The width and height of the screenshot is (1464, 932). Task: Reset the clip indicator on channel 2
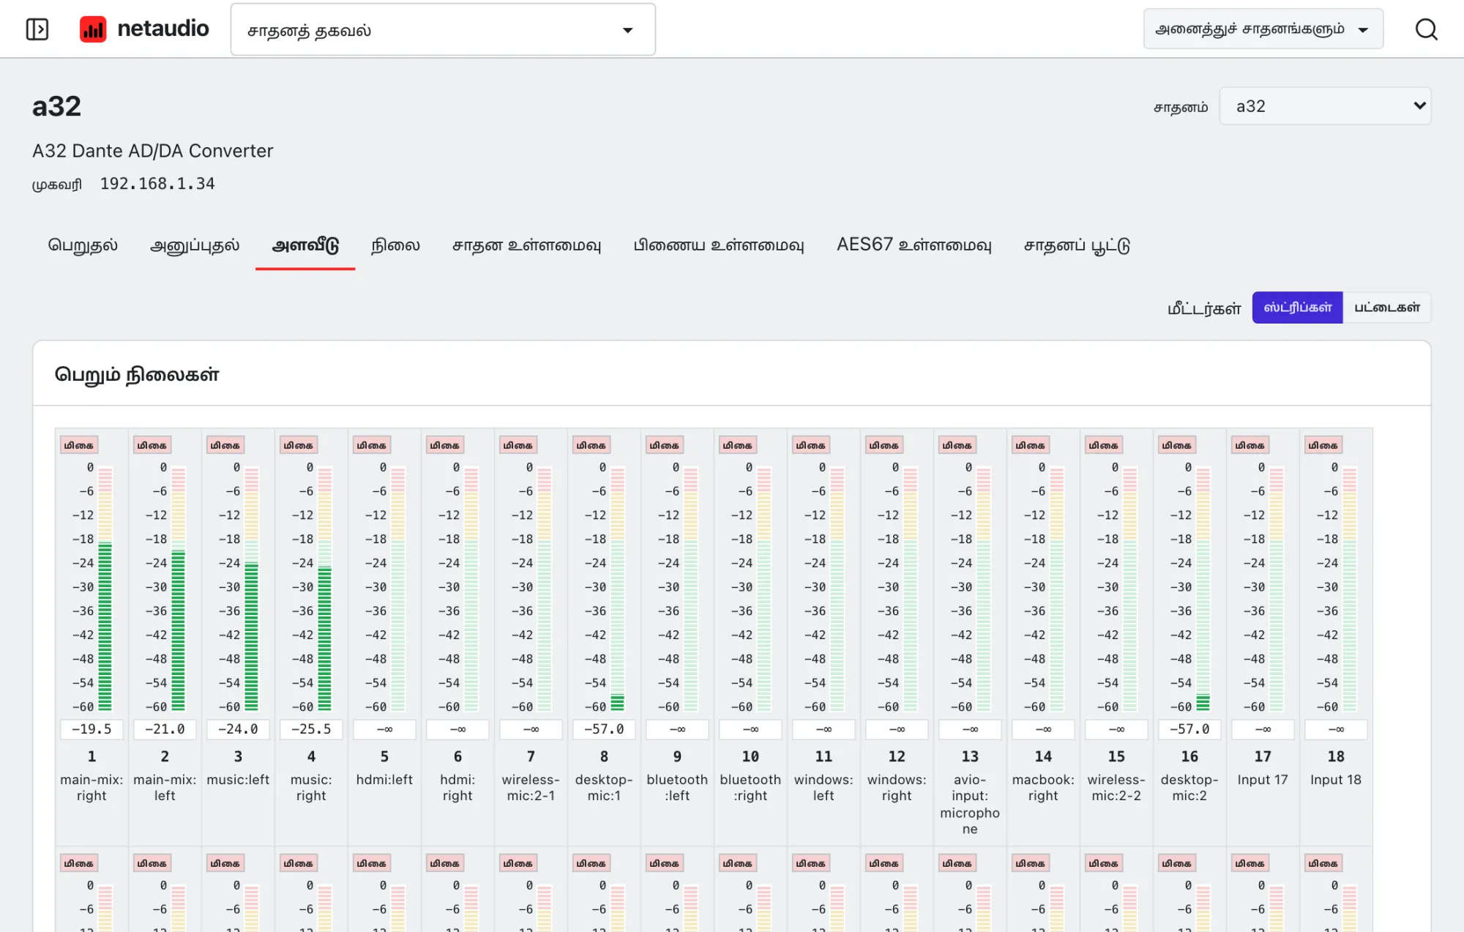[x=152, y=445]
